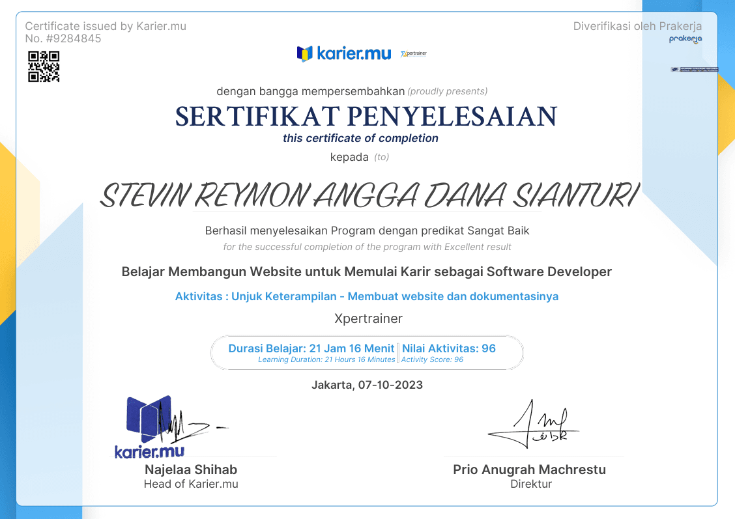
Task: Click "Berhasil menyelesaikan Program dengan predikat Sangat Baik"
Action: click(x=367, y=231)
